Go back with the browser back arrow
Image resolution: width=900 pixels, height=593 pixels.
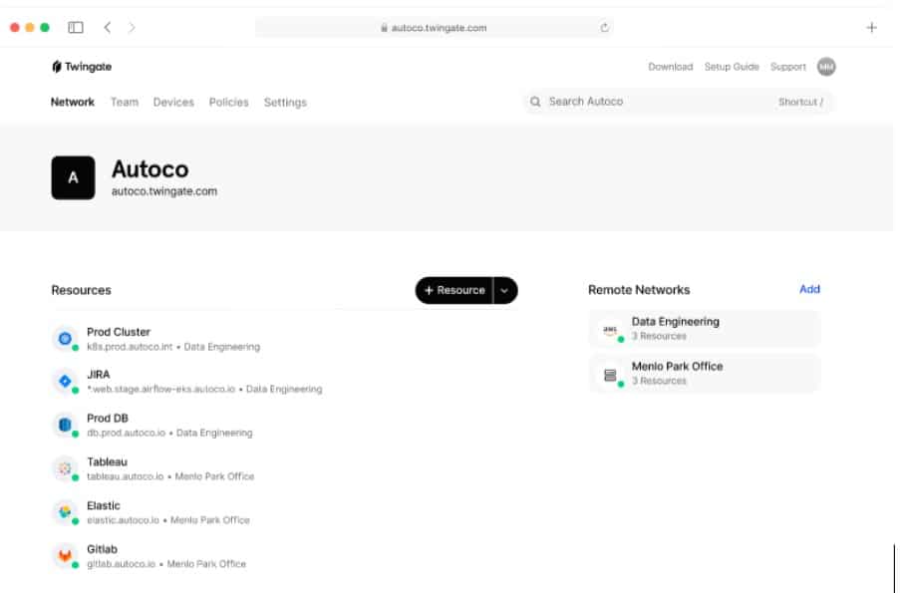point(108,28)
